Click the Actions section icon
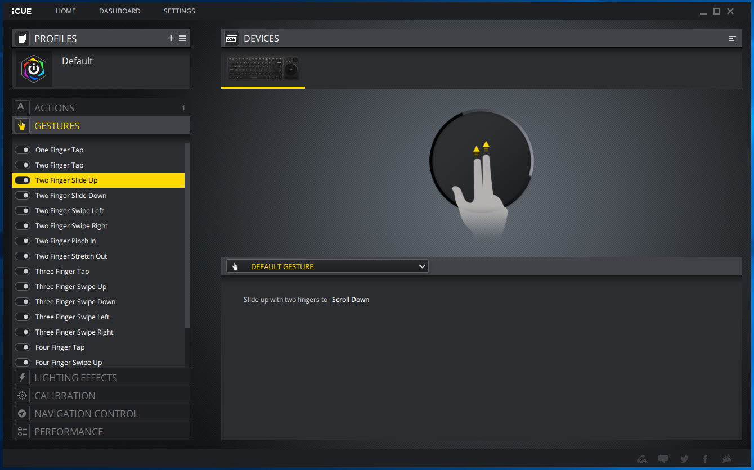This screenshot has height=470, width=754. pyautogui.click(x=21, y=107)
